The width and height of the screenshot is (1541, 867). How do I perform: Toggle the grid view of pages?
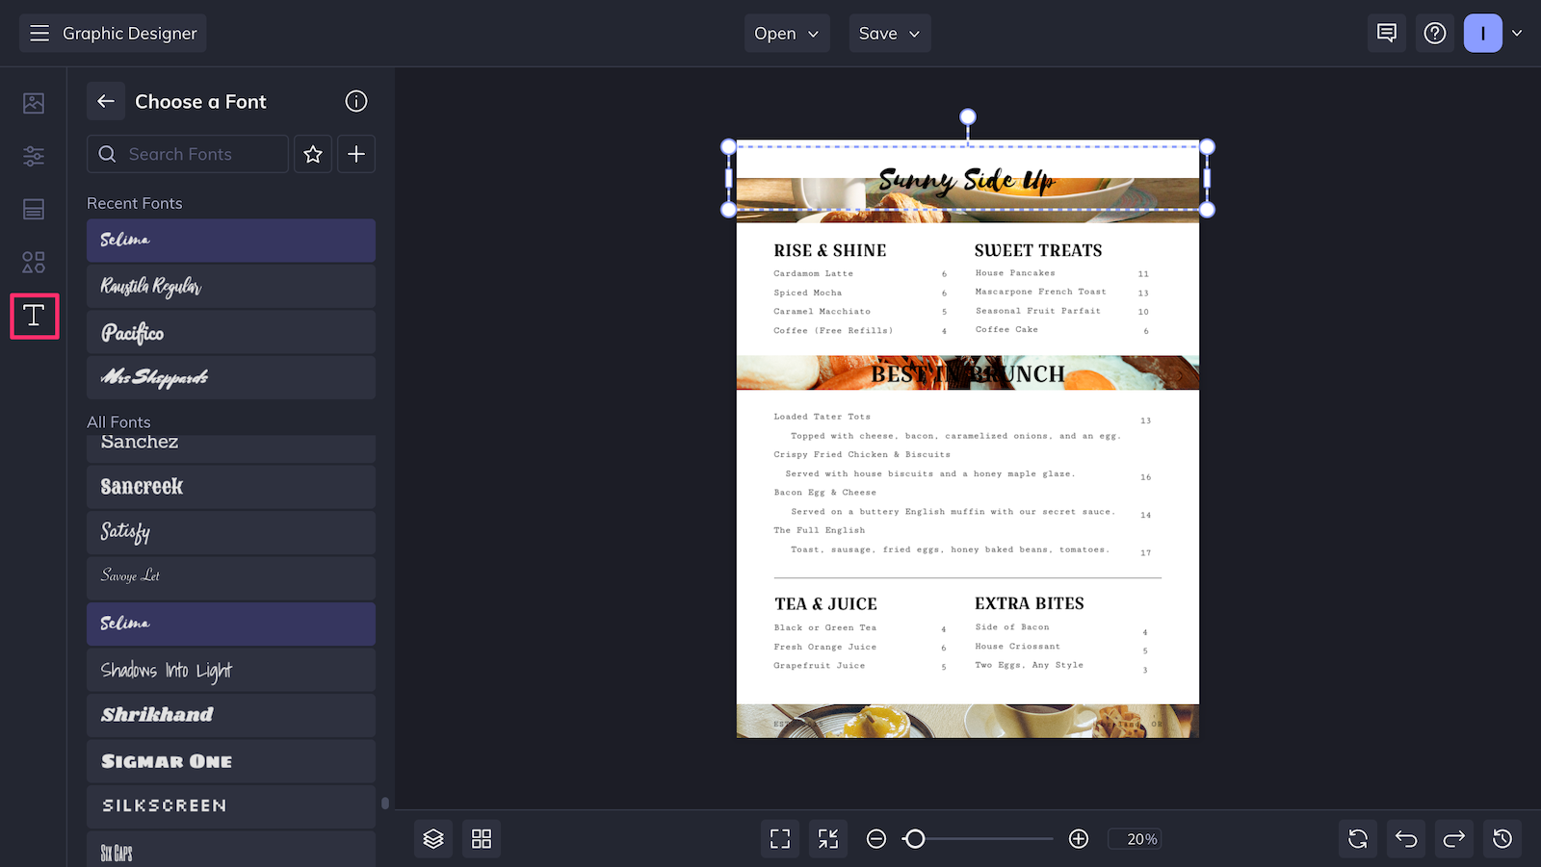[481, 838]
